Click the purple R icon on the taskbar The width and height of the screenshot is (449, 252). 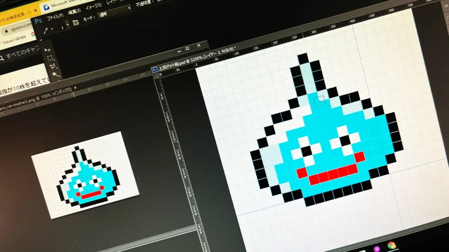click(377, 249)
